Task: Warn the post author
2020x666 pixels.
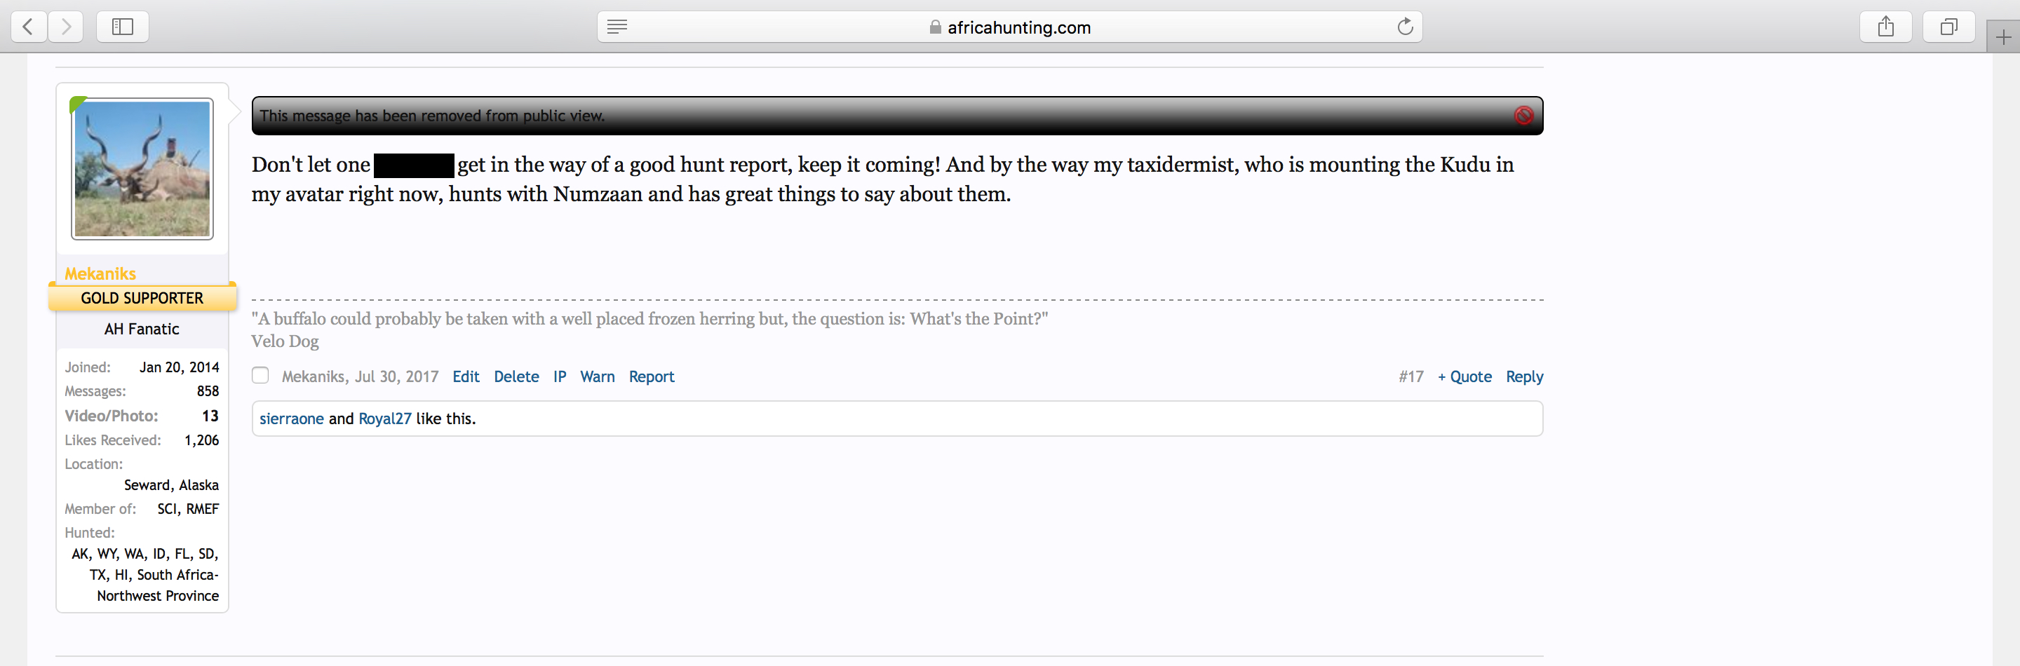Action: point(597,377)
